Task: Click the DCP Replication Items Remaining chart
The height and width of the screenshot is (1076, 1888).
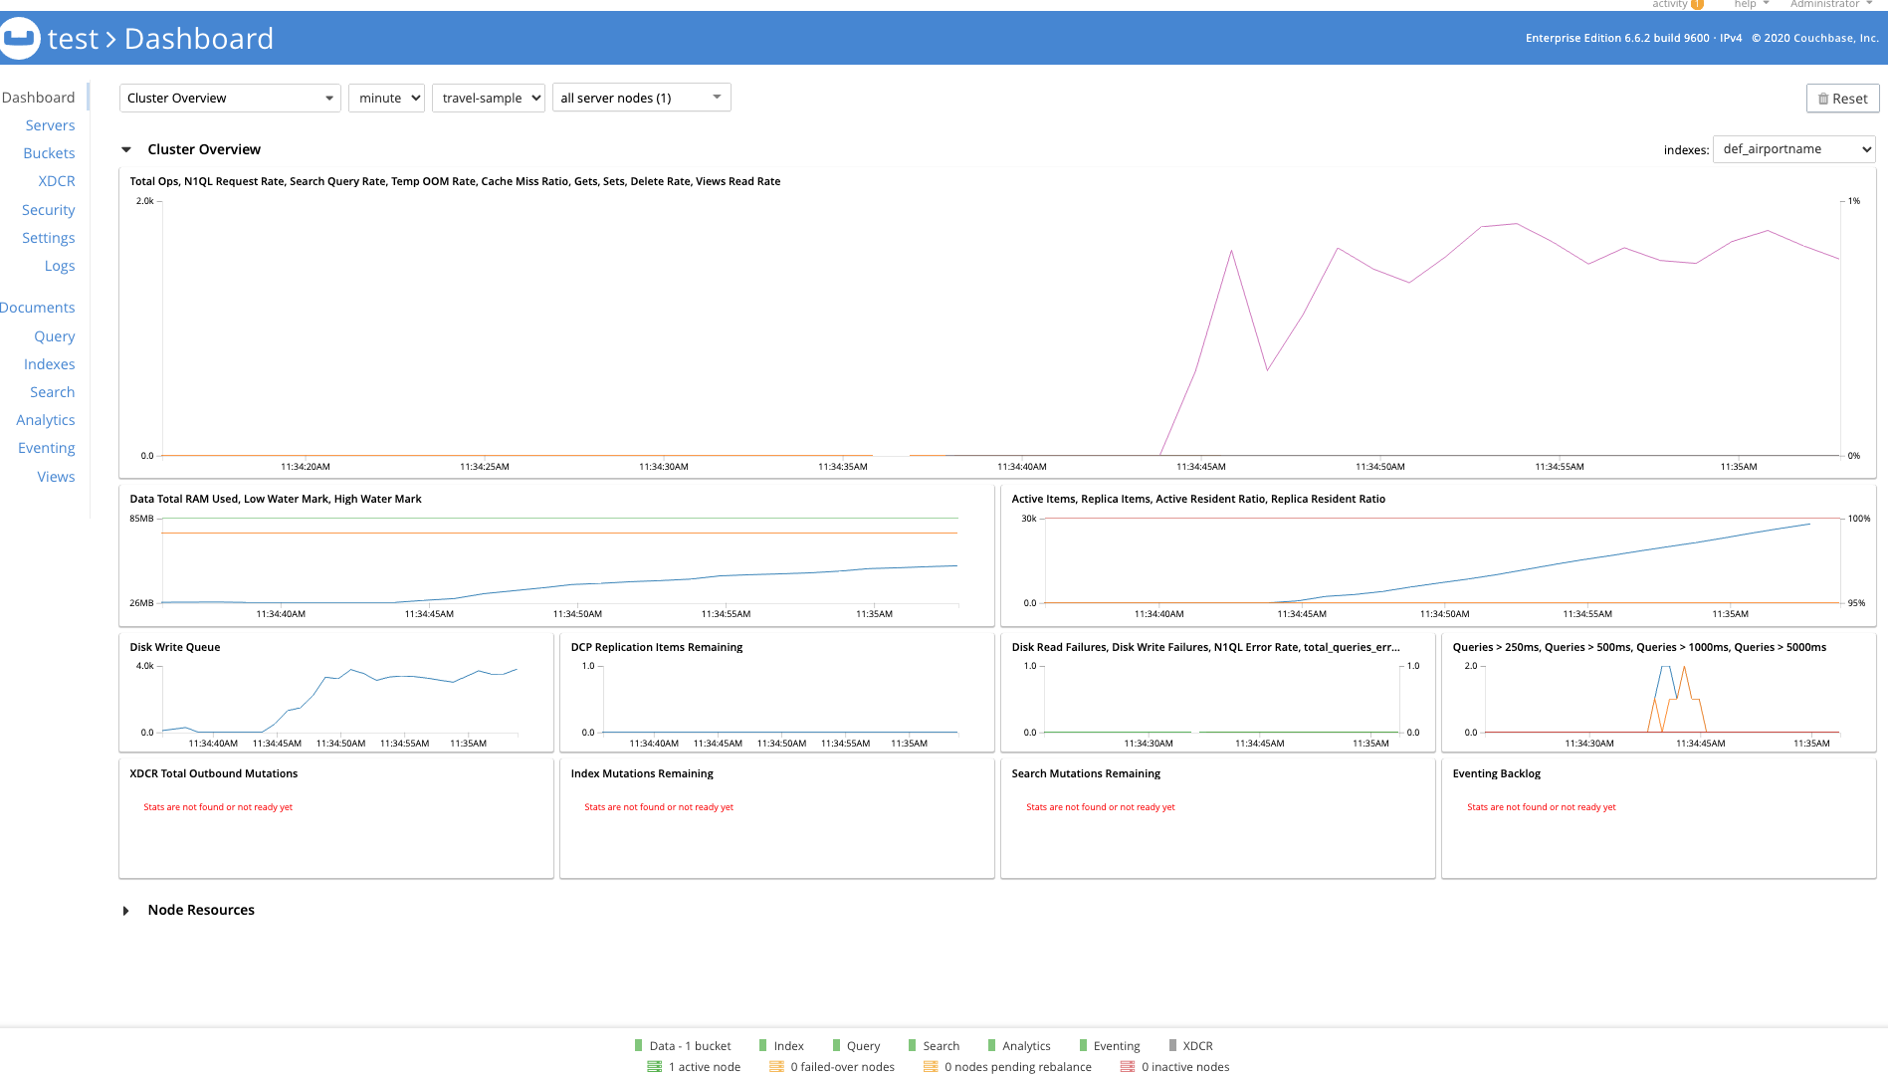Action: coord(777,693)
